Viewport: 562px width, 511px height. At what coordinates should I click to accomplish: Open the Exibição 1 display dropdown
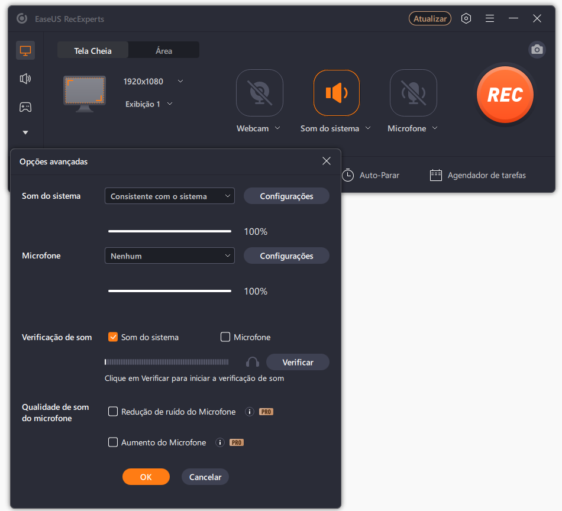[148, 104]
